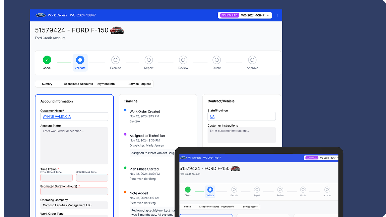Select the Work Order Created timeline marker

125,110
